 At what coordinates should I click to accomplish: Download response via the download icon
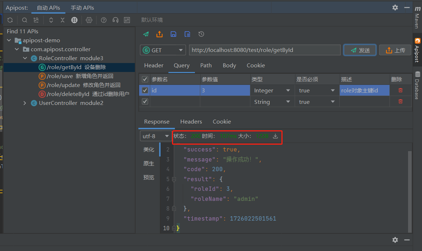pos(275,136)
